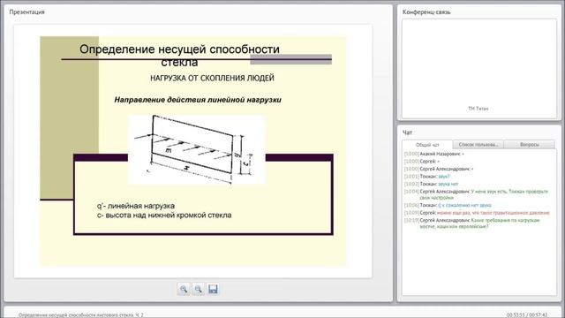
Task: Click the 10:19 message about требования по нагрузкам
Action: [472, 223]
